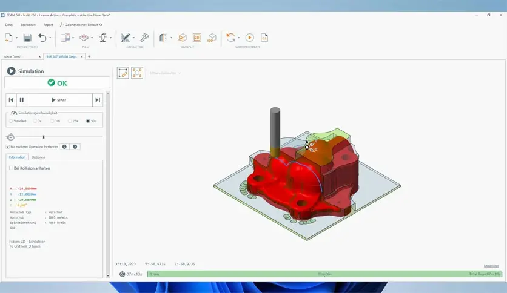Open the G-code output icon

264,38
